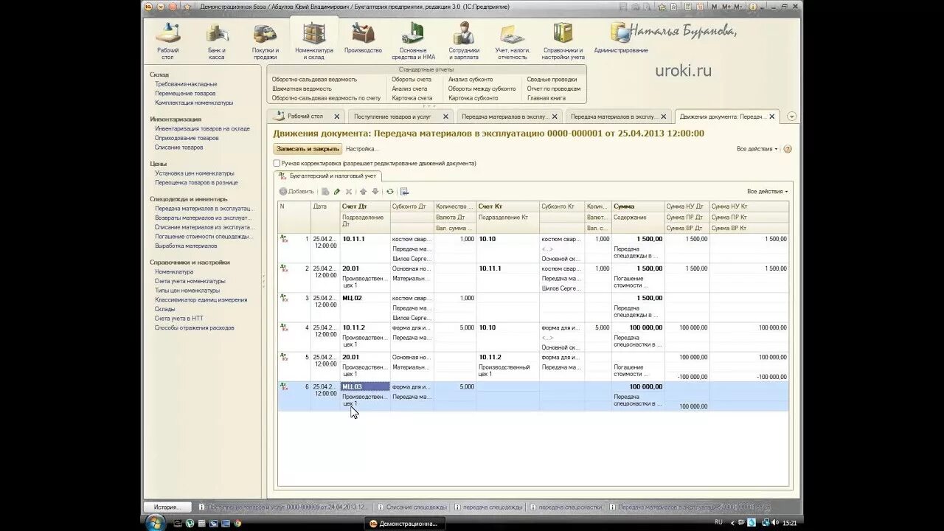Select the 10.11.2 debit account cell

click(x=364, y=327)
